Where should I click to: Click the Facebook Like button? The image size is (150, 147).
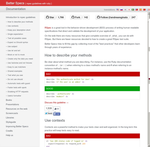tap(57, 114)
